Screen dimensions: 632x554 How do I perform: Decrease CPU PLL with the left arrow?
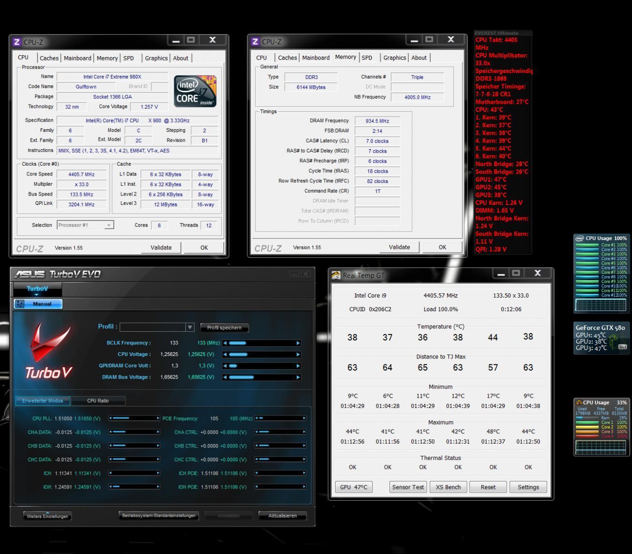[x=110, y=418]
